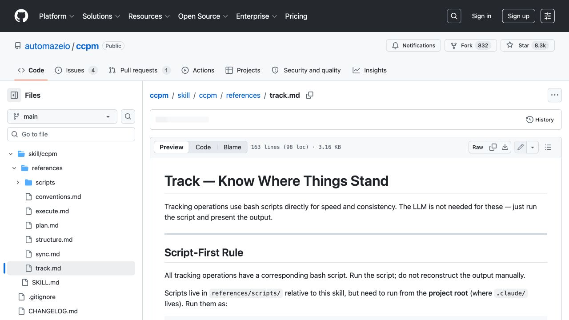The image size is (569, 320).
Task: Click the Sign up button
Action: click(x=518, y=16)
